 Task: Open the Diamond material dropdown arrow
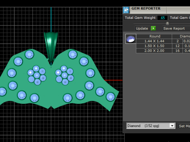coord(172,126)
